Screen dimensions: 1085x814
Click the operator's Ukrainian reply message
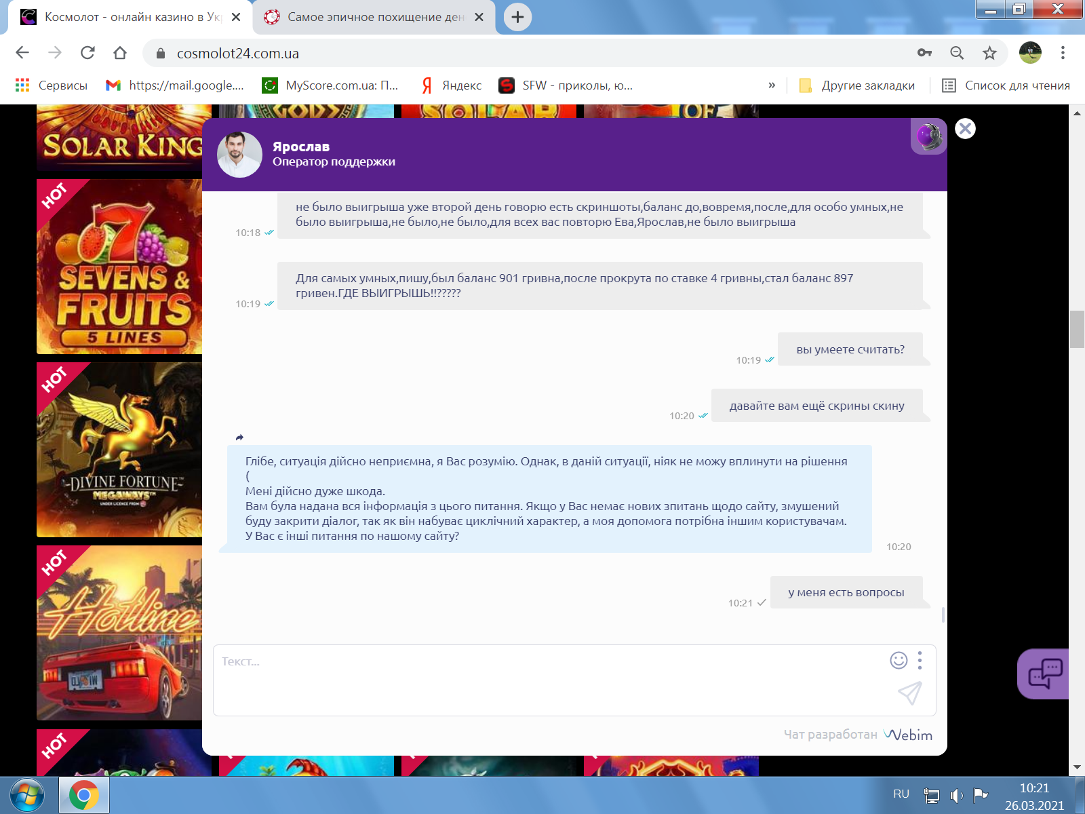(x=549, y=499)
